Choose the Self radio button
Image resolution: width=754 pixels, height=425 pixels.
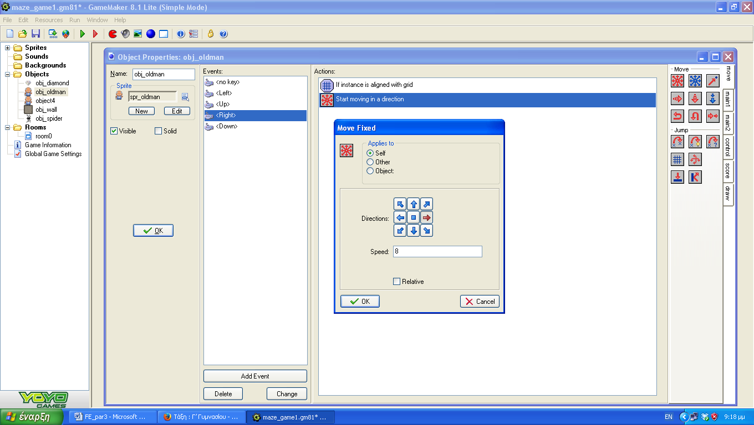[370, 153]
